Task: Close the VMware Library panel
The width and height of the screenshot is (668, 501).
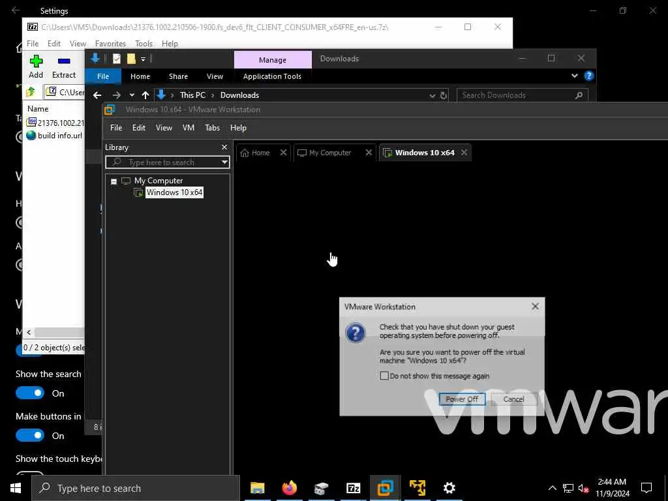Action: point(224,147)
